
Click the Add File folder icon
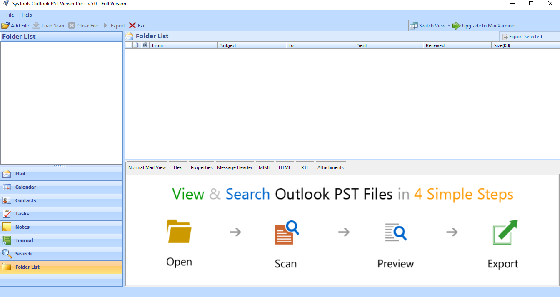point(5,25)
